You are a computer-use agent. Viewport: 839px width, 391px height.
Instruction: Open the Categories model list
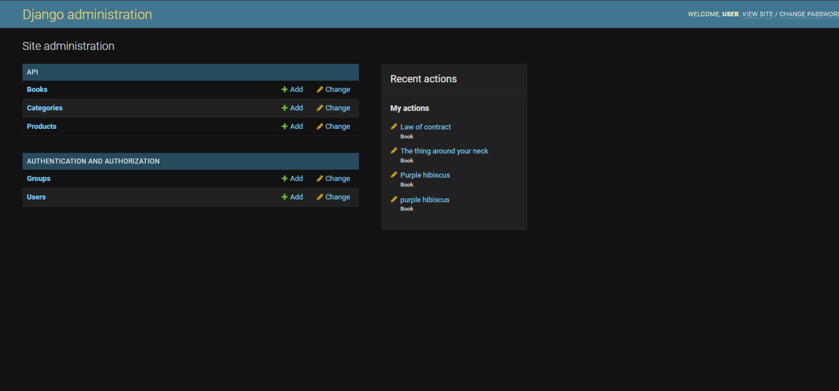tap(45, 108)
